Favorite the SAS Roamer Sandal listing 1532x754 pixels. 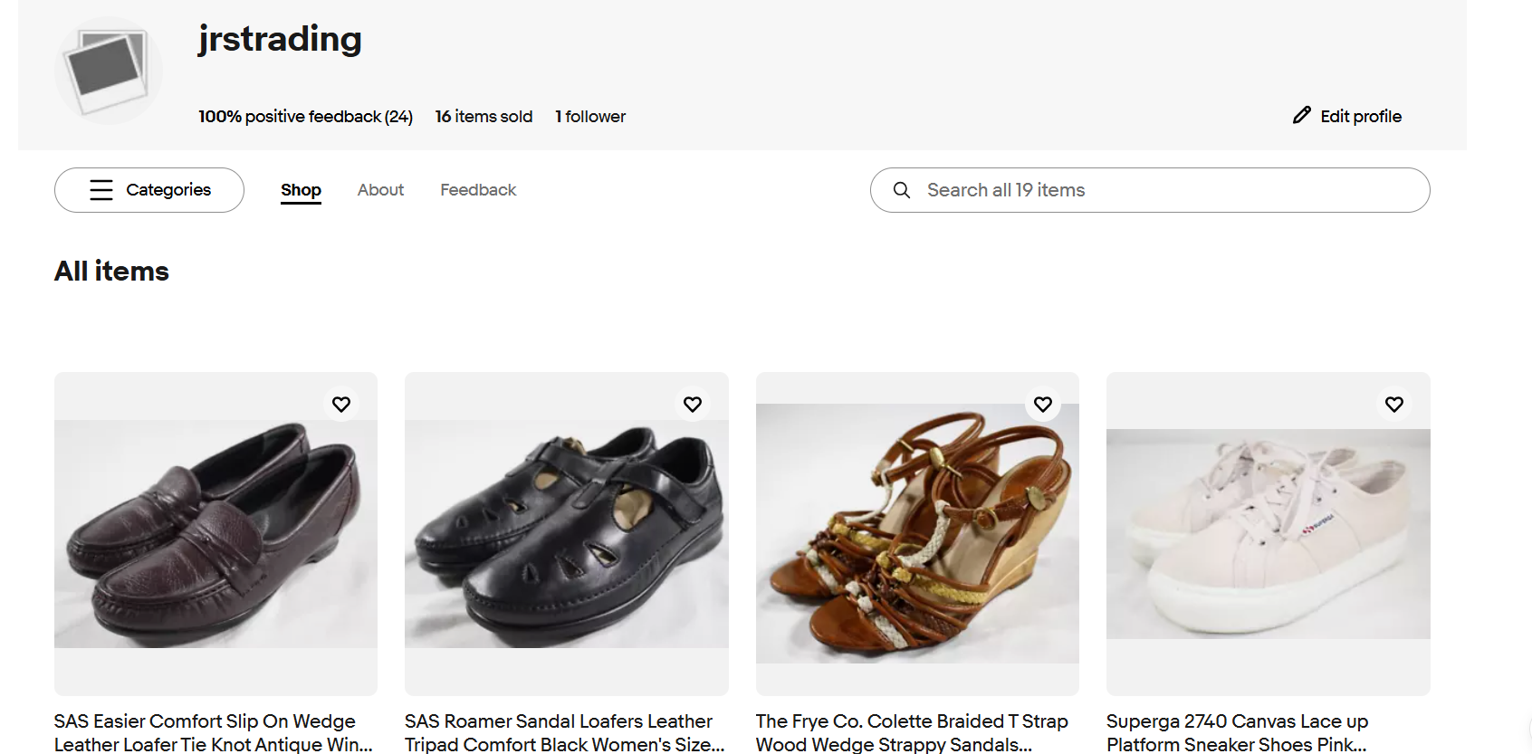[693, 405]
